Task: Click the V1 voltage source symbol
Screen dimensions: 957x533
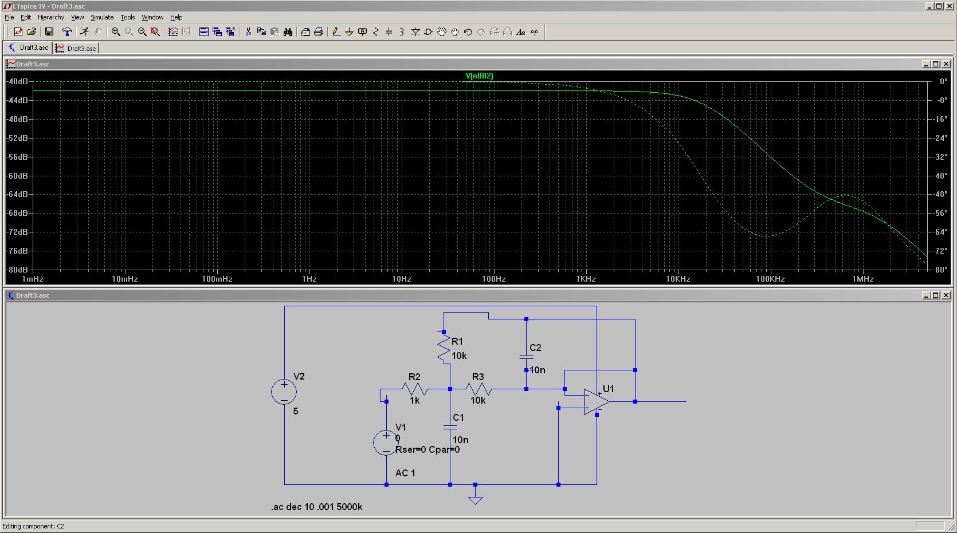Action: pos(386,443)
